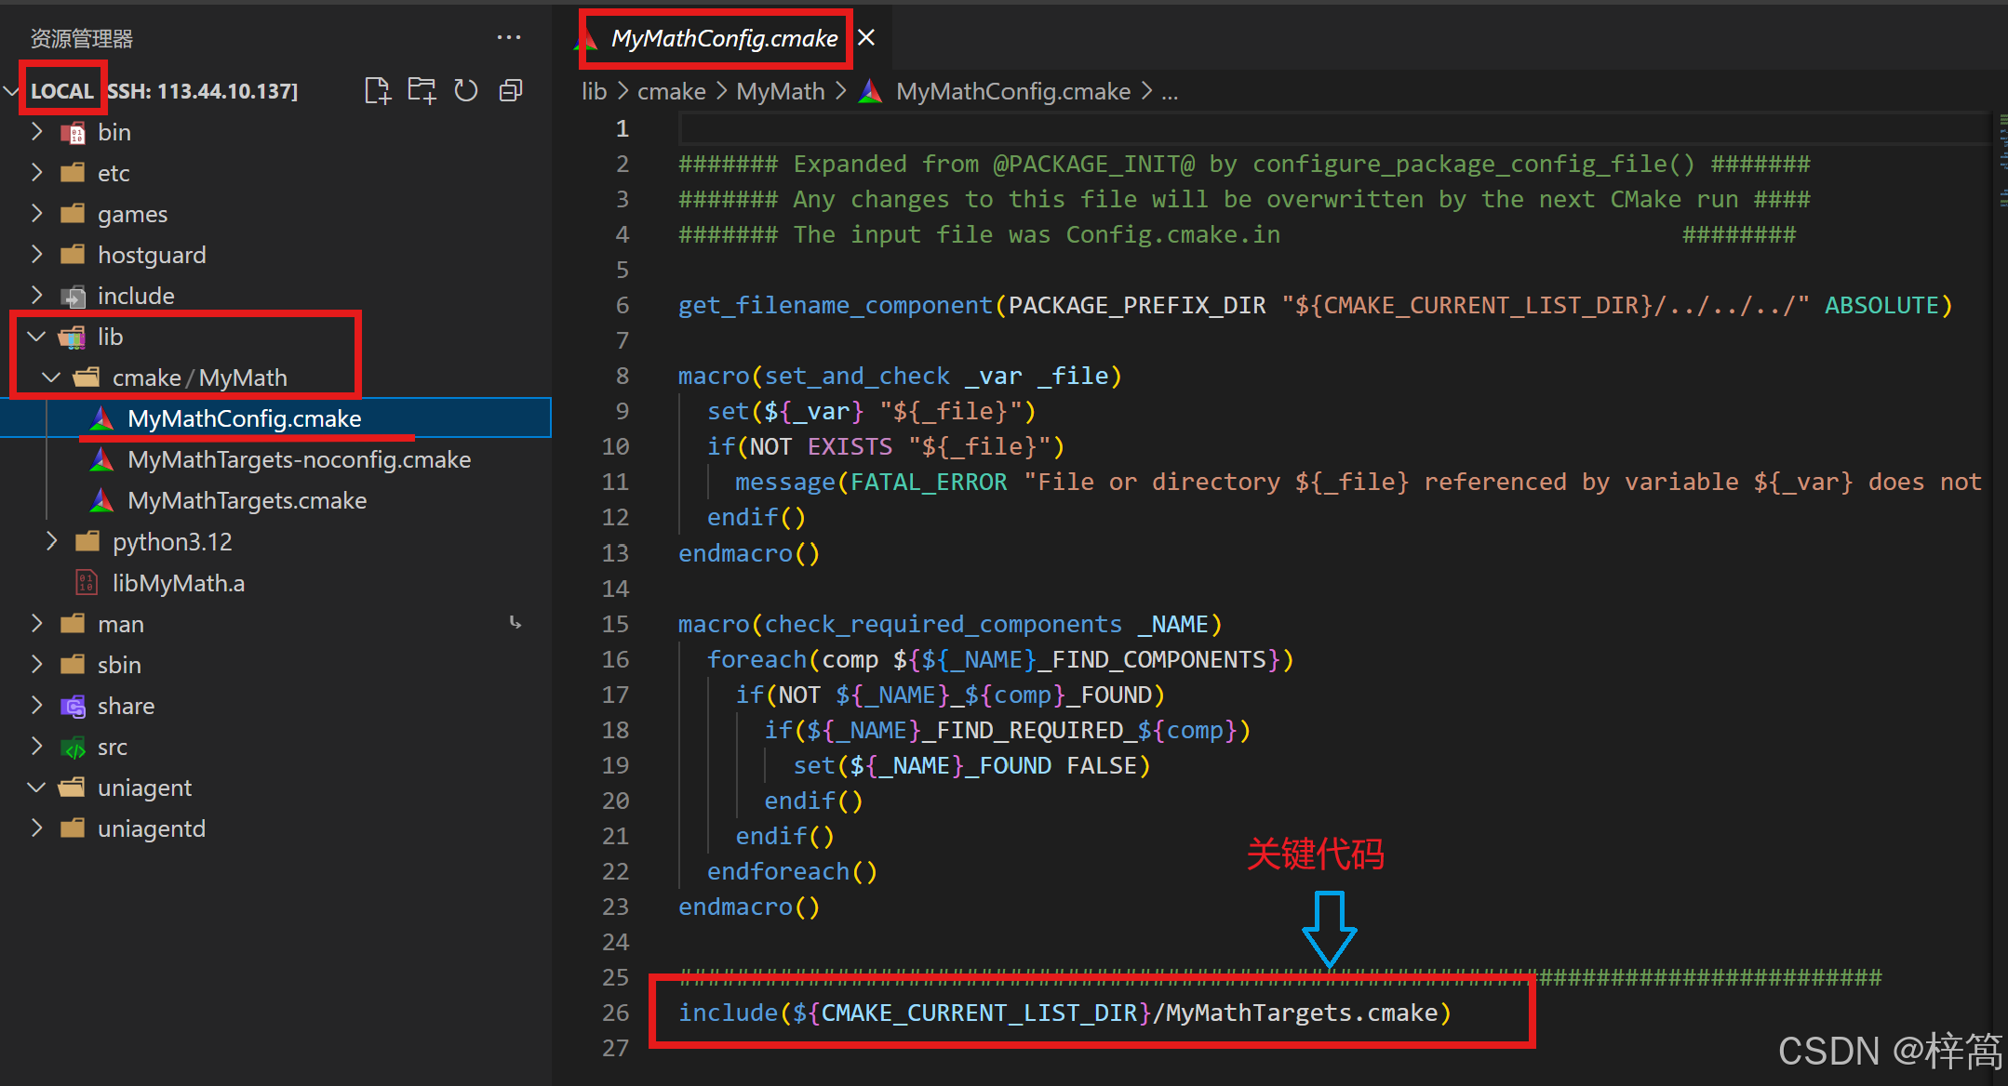The height and width of the screenshot is (1086, 2008).
Task: Click the CMake icon beside MyMathTargets.cmake file
Action: [x=102, y=500]
